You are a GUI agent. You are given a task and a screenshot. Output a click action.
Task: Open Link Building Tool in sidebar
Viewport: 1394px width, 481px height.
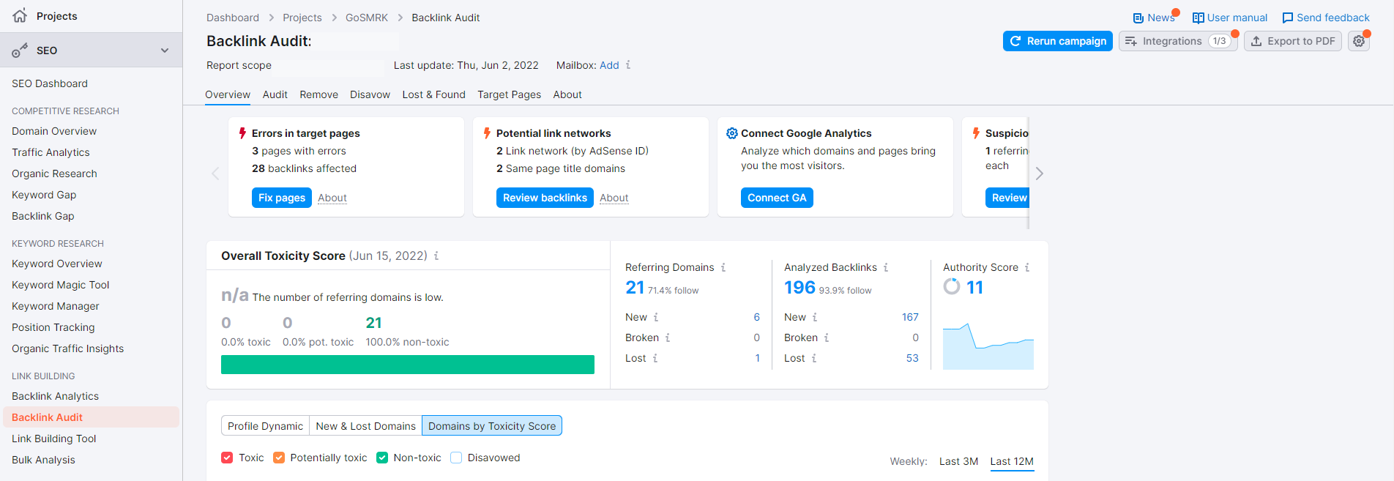54,439
